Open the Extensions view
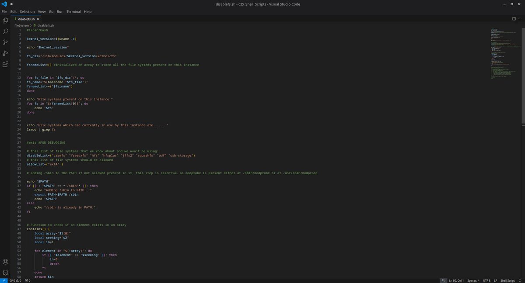The height and width of the screenshot is (283, 525). pos(5,64)
